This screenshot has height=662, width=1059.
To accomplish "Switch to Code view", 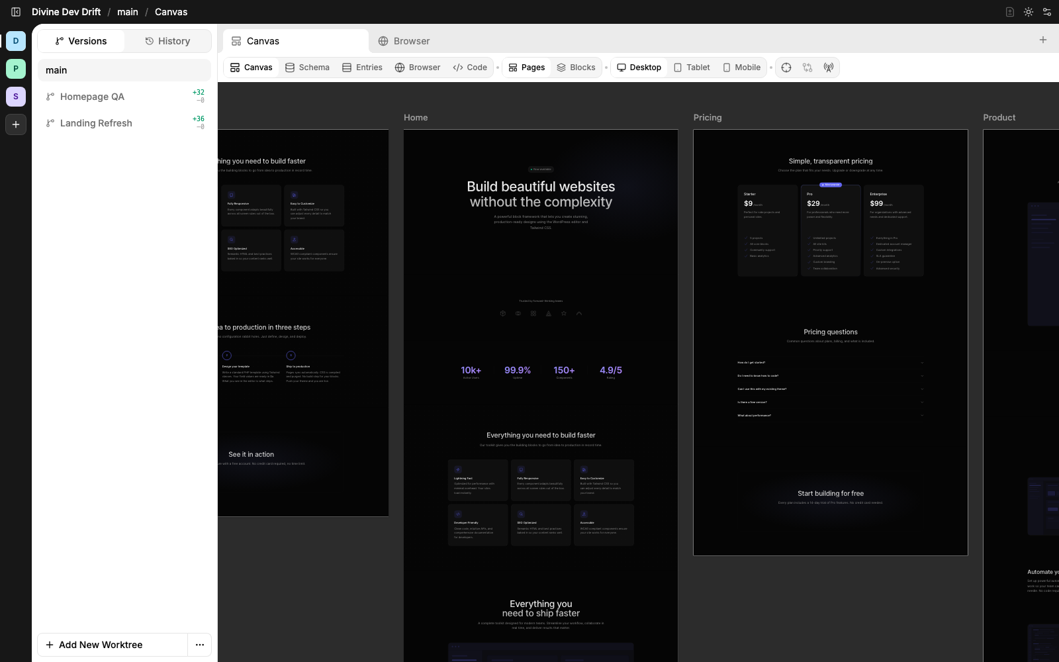I will [470, 68].
